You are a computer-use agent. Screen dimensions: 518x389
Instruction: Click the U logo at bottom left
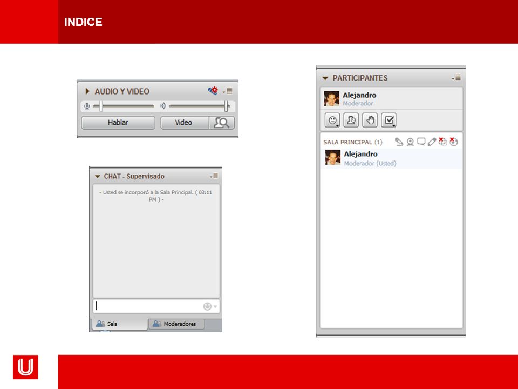click(25, 367)
